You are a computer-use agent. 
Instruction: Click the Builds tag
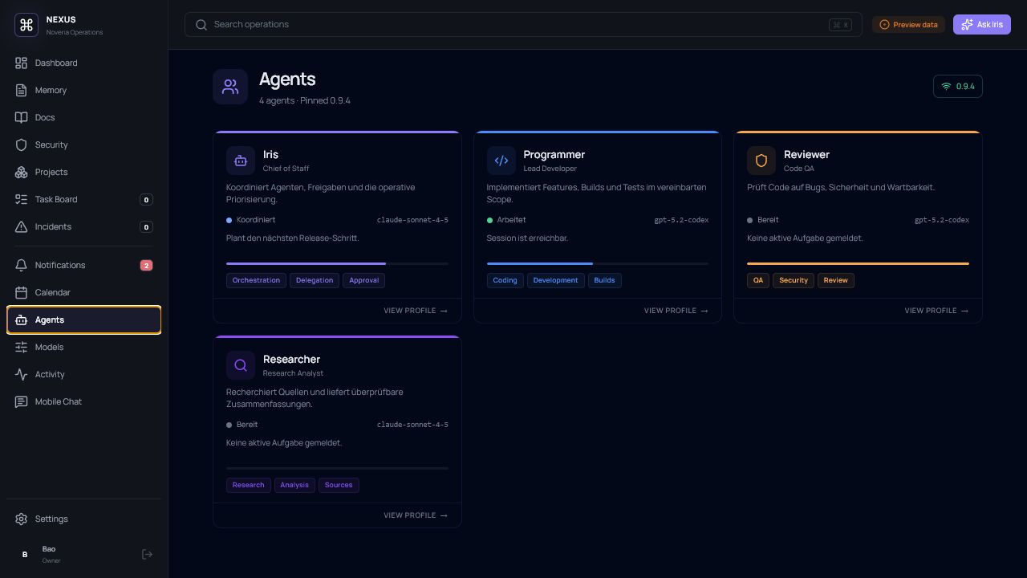point(604,280)
